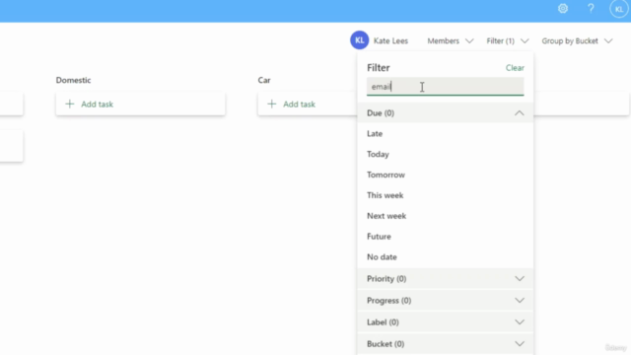Filter by This week
Screen dimensions: 631x355
pos(385,195)
